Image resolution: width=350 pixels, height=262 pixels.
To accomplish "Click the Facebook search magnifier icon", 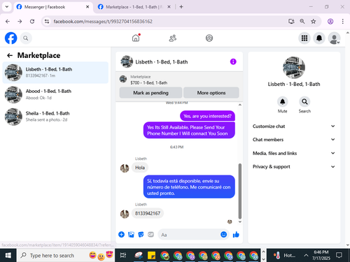I will (x=26, y=38).
